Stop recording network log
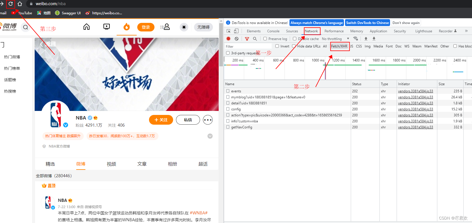This screenshot has width=472, height=223. [x=228, y=39]
